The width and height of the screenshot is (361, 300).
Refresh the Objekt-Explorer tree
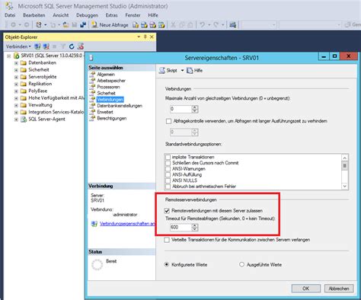72,46
